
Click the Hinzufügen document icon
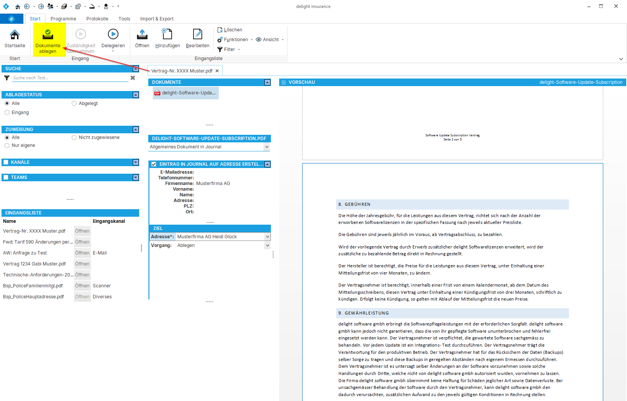[x=167, y=34]
